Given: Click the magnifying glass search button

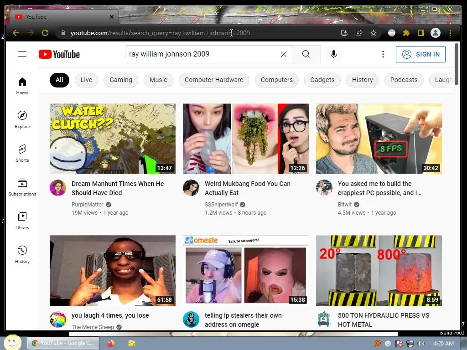Looking at the screenshot, I should point(306,54).
